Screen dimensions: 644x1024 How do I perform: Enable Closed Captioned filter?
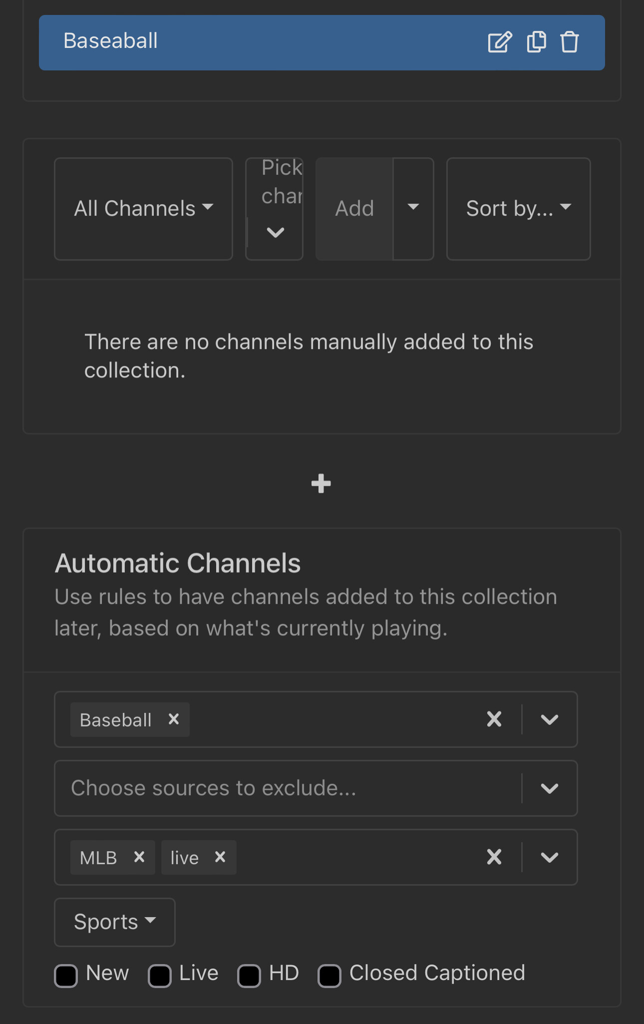[329, 976]
